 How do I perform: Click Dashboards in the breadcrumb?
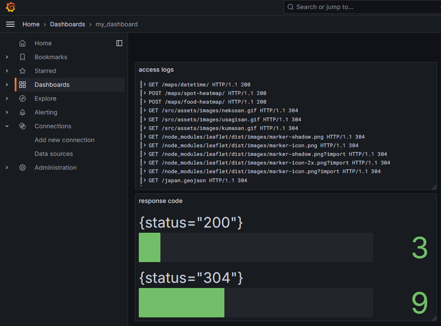[67, 25]
